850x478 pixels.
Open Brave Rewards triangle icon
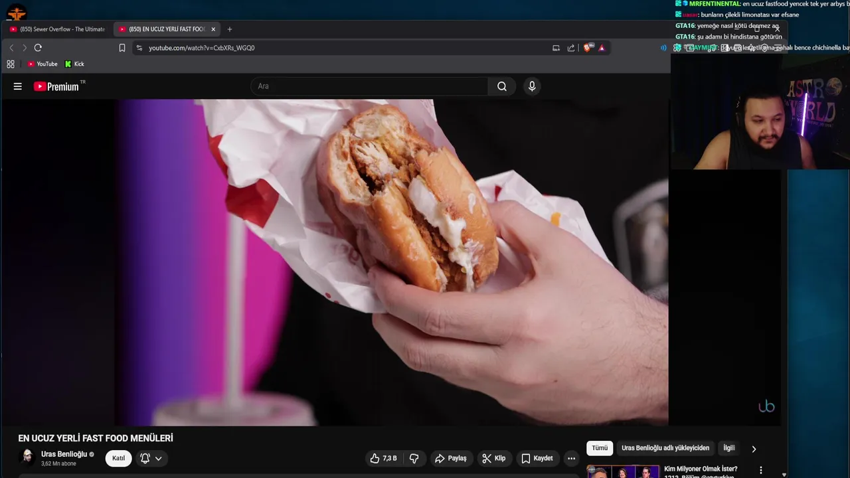(x=602, y=48)
